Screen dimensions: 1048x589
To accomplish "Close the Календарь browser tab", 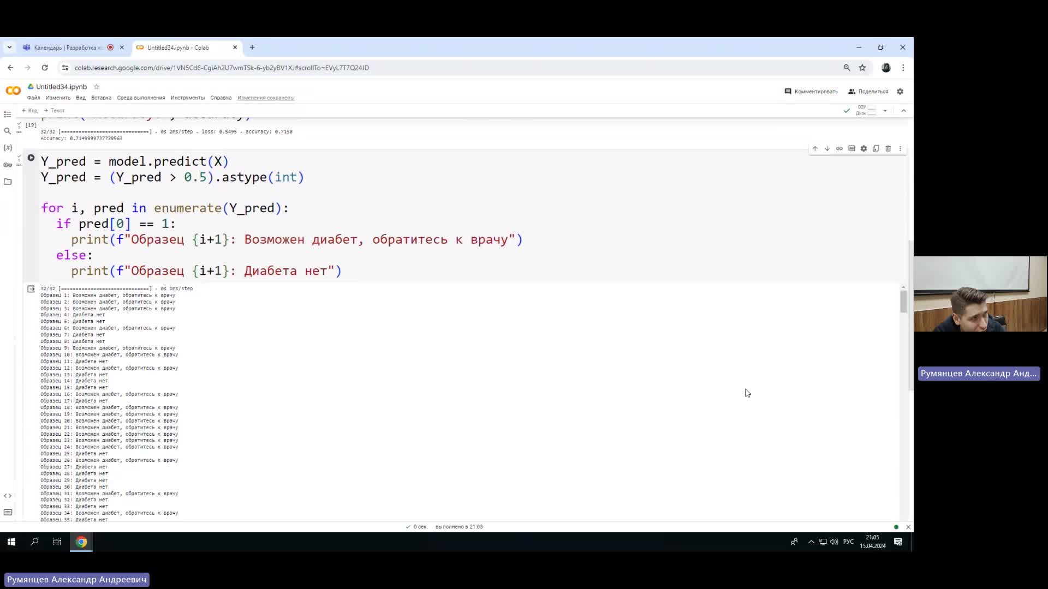I will (x=122, y=47).
